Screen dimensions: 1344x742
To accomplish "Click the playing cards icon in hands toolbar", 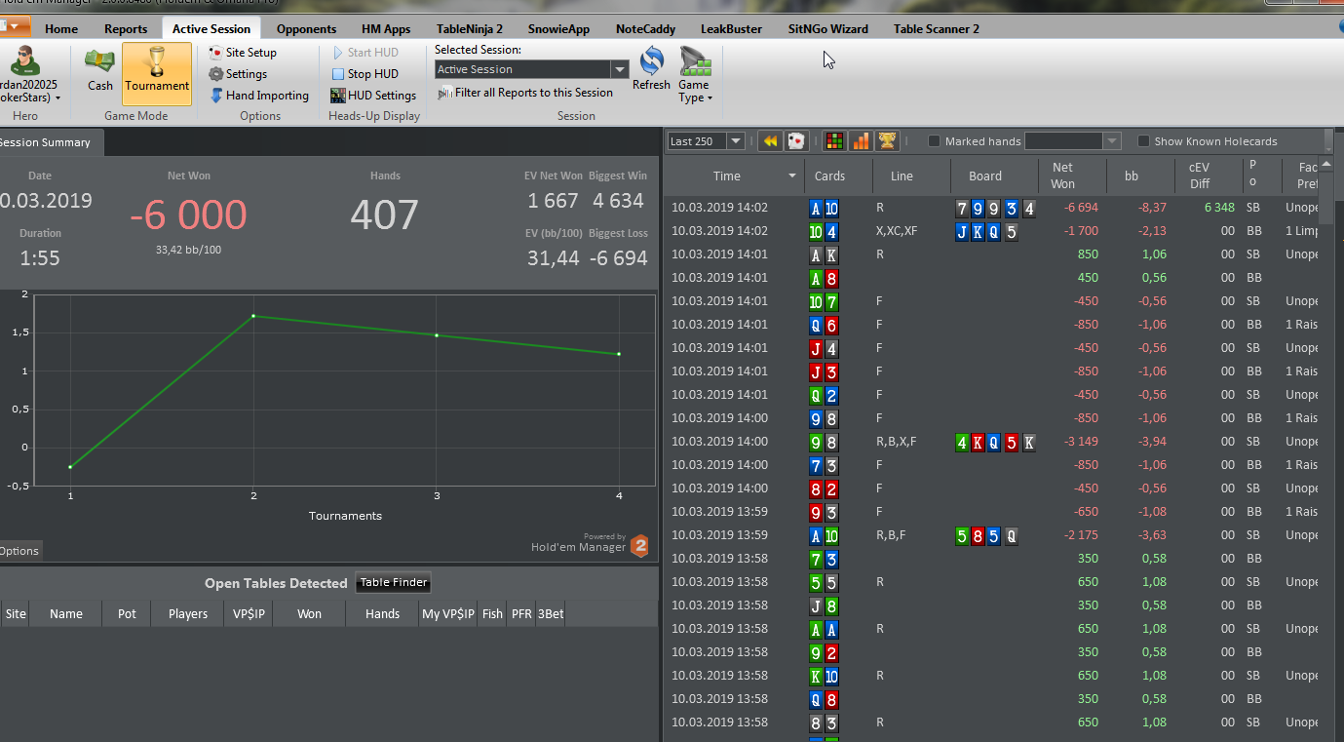I will click(x=796, y=141).
